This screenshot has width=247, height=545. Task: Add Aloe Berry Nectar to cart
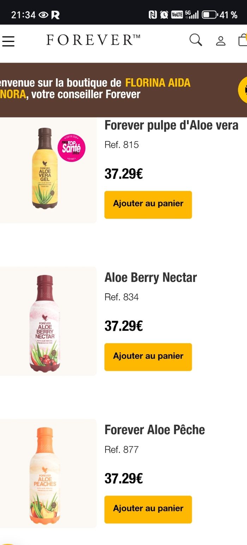(x=148, y=357)
